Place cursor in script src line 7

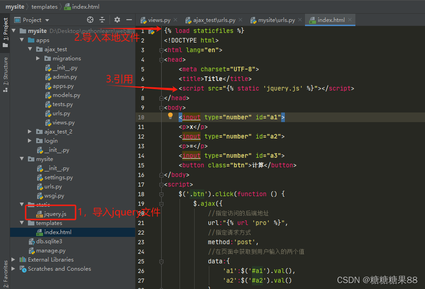pyautogui.click(x=267, y=89)
